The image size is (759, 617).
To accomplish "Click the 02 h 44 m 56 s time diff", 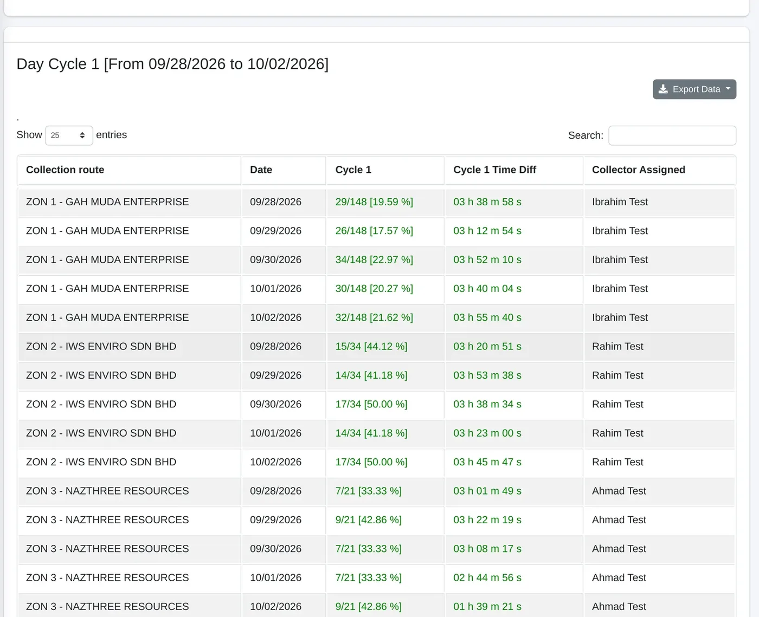I will click(x=487, y=578).
